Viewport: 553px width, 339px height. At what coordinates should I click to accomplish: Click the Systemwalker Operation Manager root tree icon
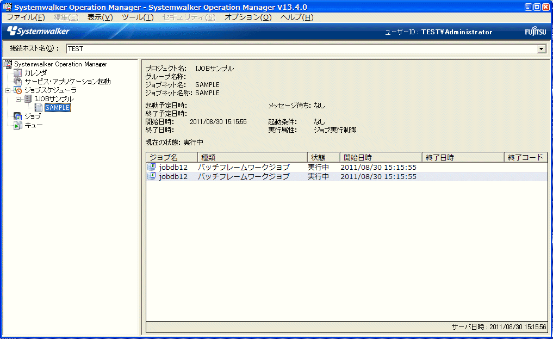pyautogui.click(x=8, y=64)
